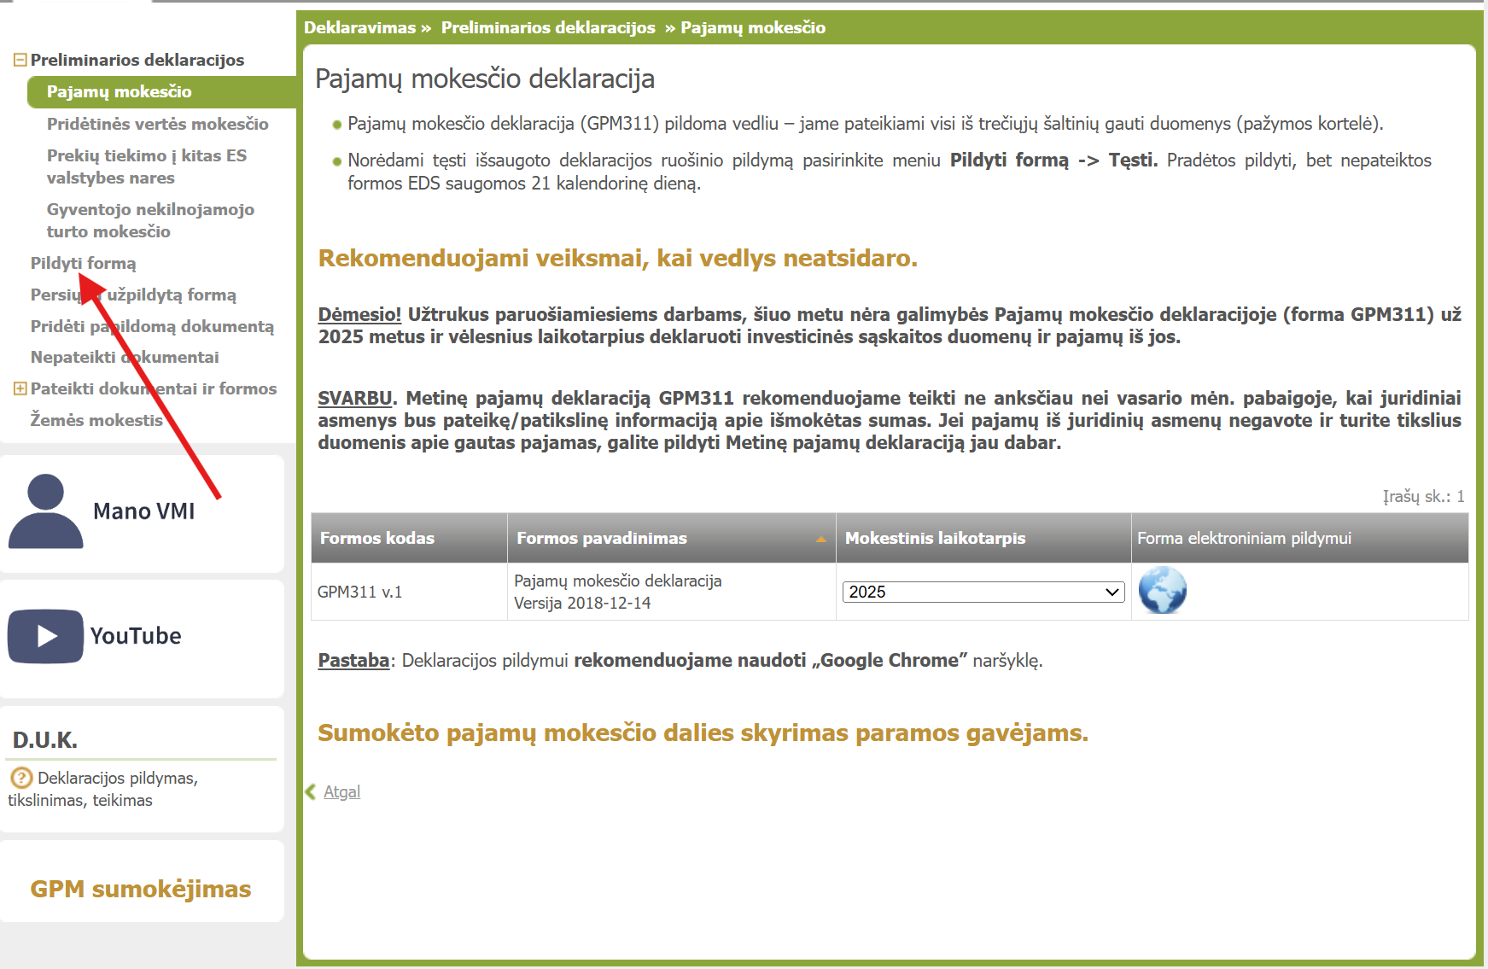Open Prekių tiekimo į kitas ES valstybes nares

point(146,166)
